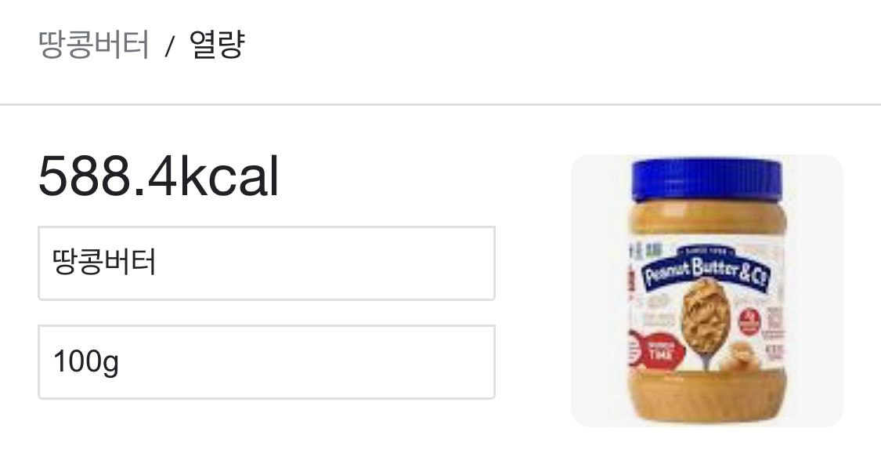
Task: Click the slash separator in the breadcrumb
Action: tap(170, 45)
